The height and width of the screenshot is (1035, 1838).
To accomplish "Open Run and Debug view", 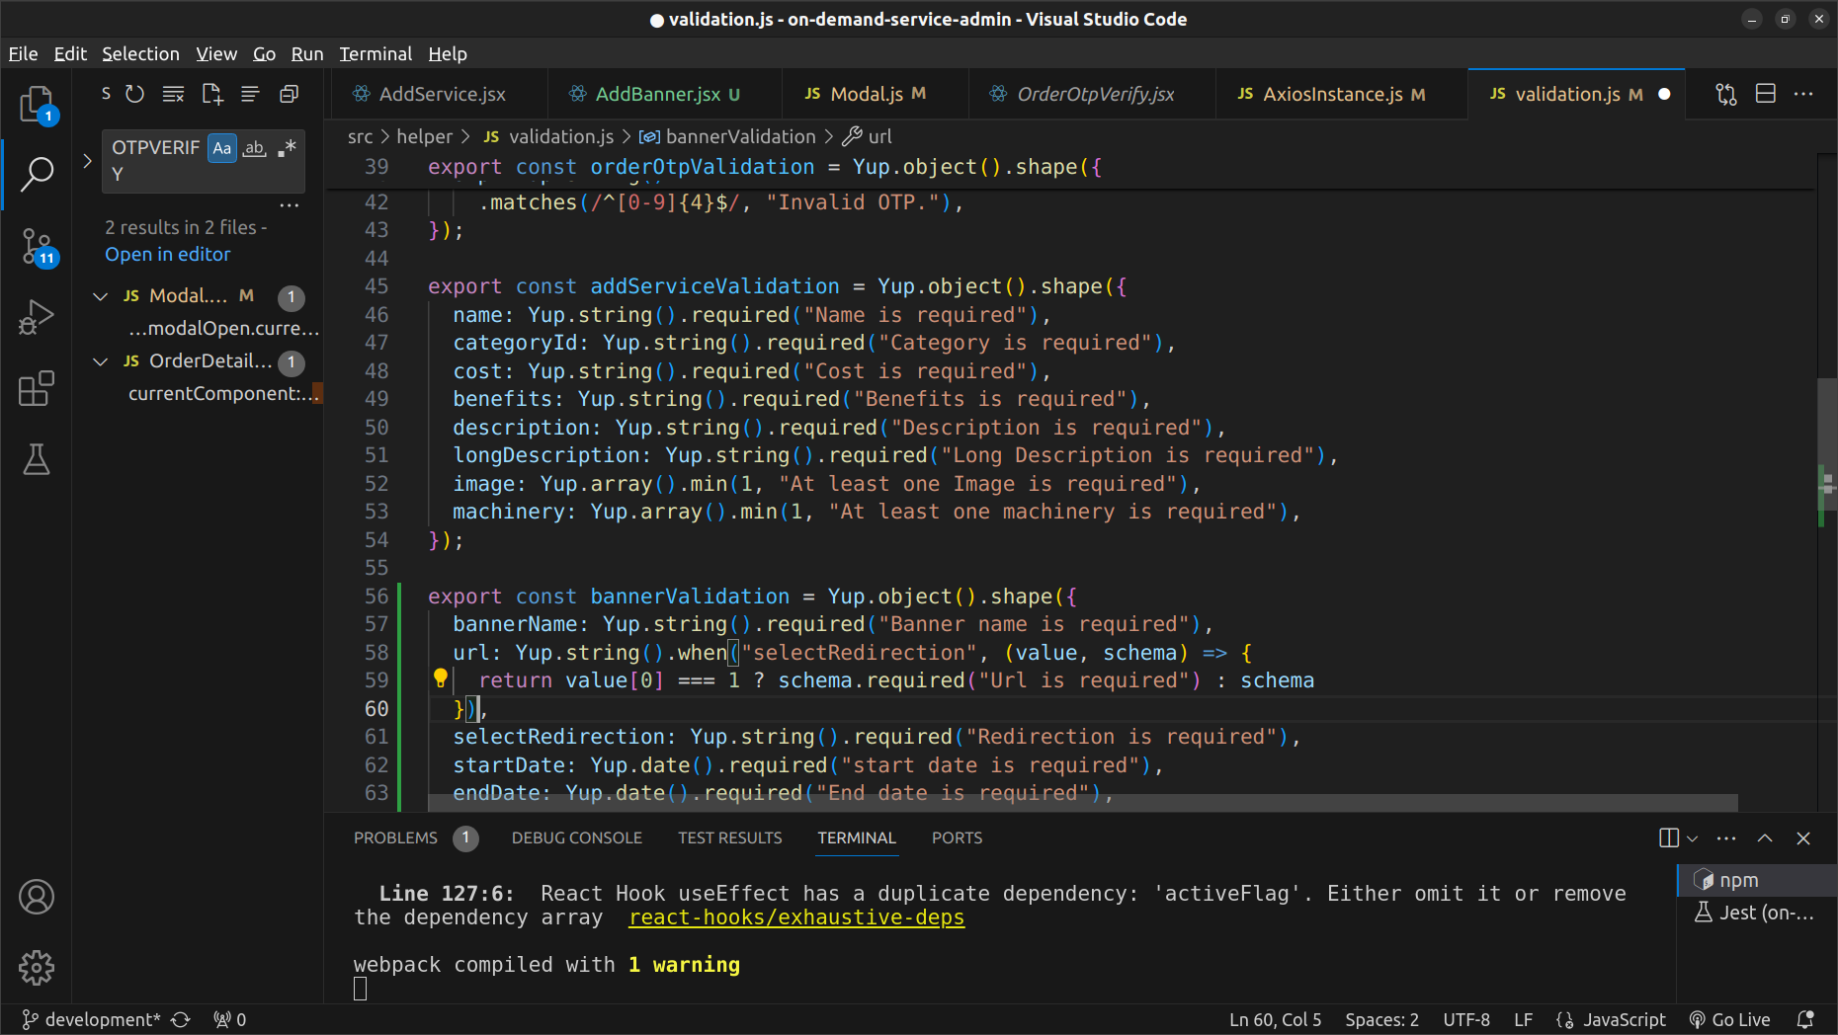I will (x=37, y=317).
